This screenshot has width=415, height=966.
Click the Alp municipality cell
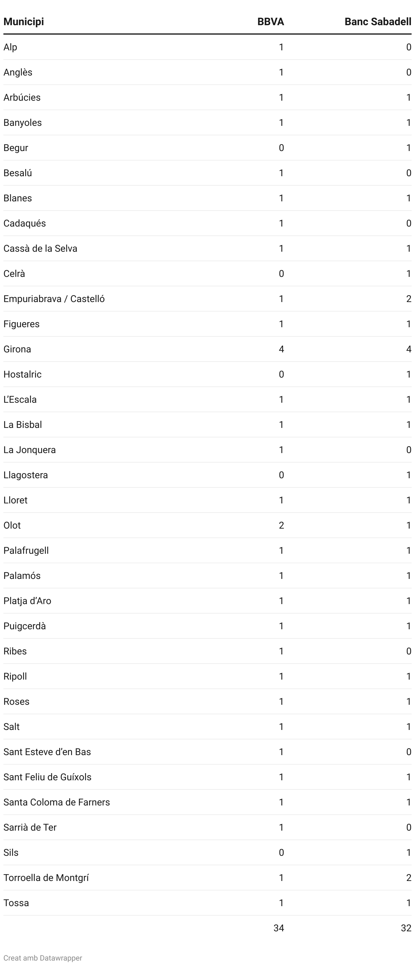point(10,47)
